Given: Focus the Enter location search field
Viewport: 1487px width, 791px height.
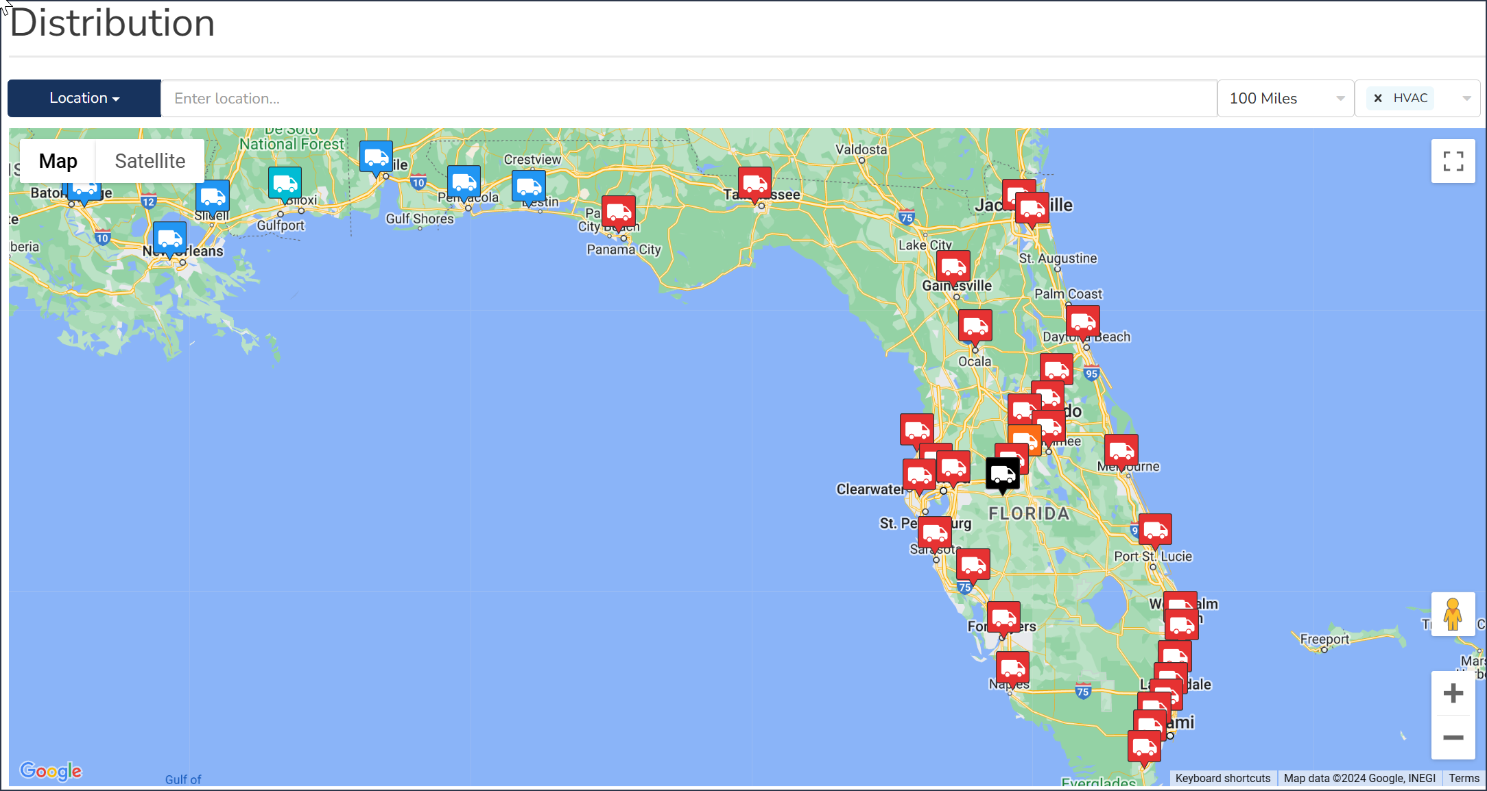Looking at the screenshot, I should (689, 98).
